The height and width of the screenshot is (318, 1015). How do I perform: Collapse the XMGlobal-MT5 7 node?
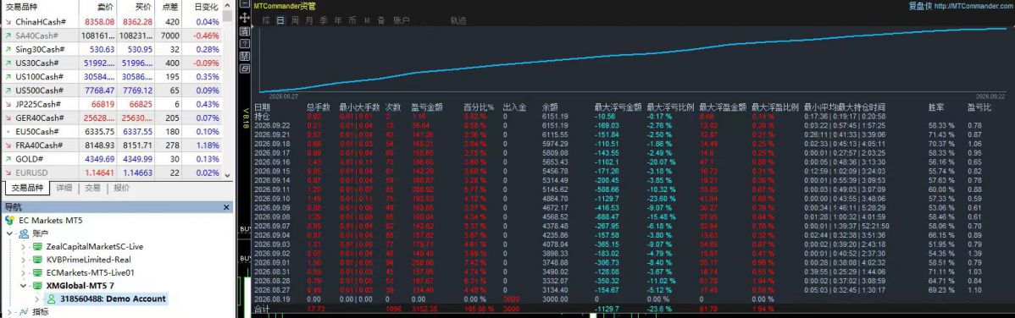[x=24, y=285]
